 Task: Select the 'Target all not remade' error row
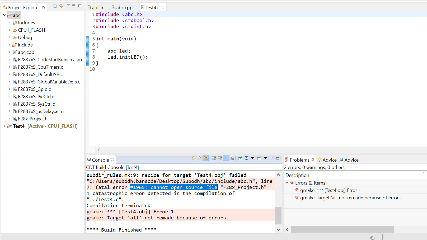[351, 197]
